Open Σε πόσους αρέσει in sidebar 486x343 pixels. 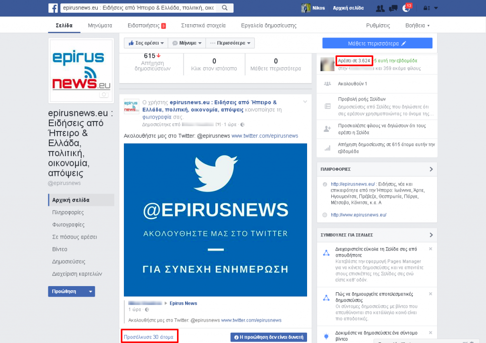[75, 237]
